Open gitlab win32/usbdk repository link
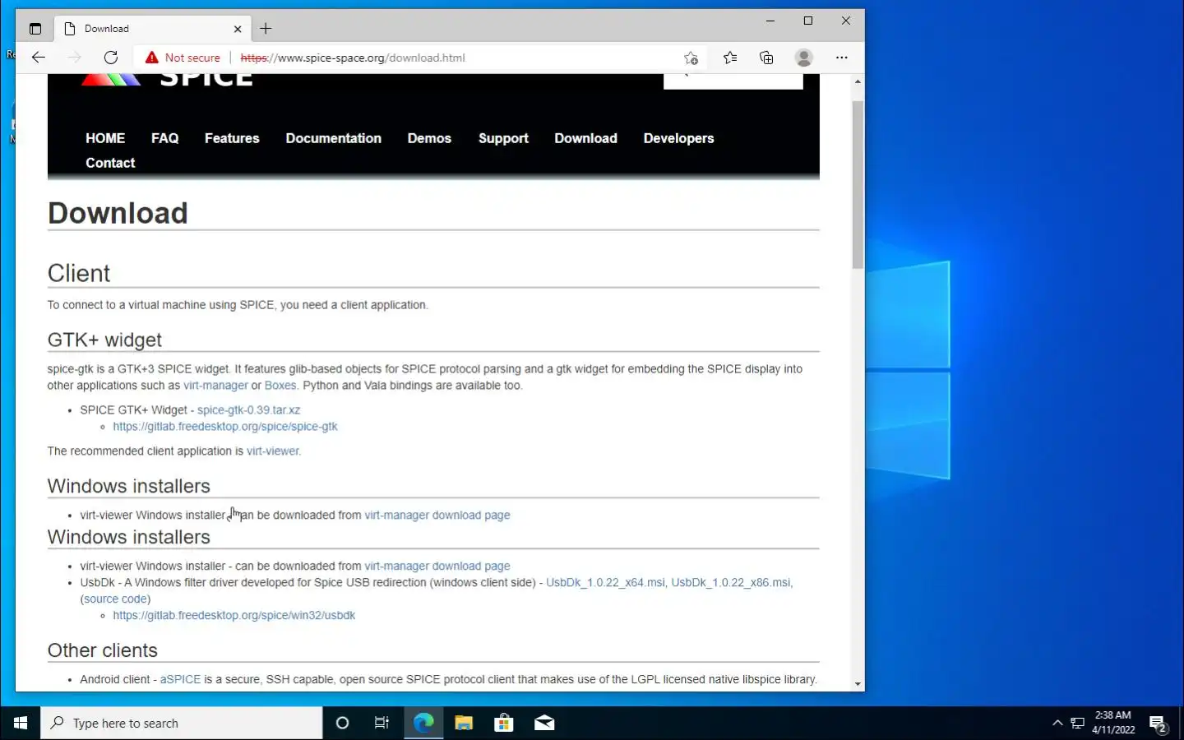Screen dimensions: 1184x740 234,616
